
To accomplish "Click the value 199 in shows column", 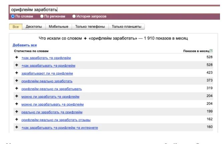I will point(210,111).
